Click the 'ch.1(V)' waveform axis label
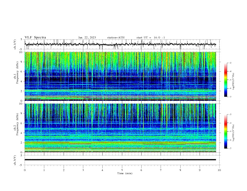The image size is (247, 191). click(x=15, y=44)
